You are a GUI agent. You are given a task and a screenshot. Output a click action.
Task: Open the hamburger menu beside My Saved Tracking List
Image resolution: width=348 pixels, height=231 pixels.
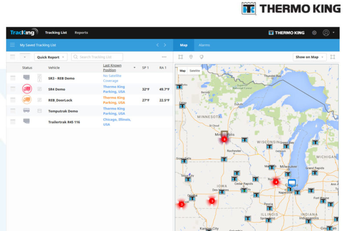[12, 45]
